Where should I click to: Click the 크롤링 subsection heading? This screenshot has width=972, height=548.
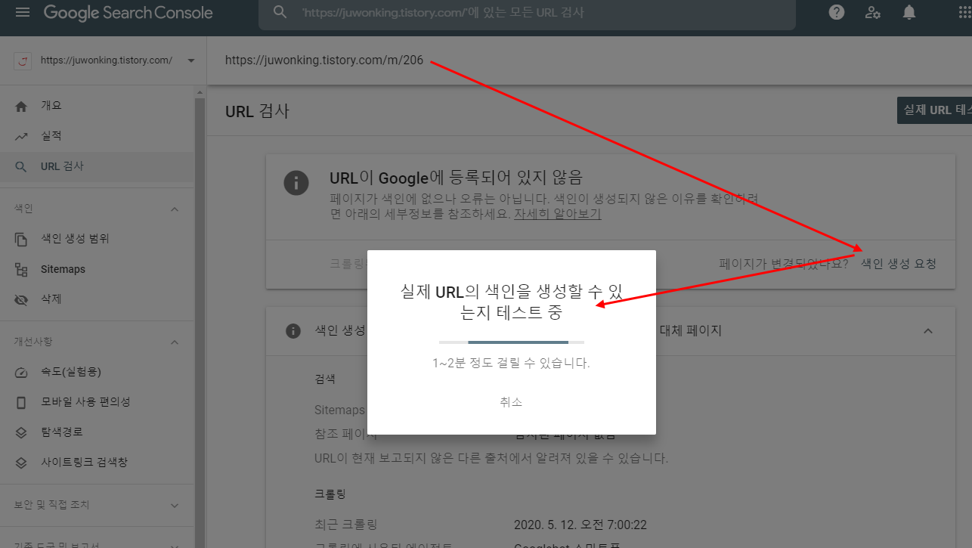point(330,494)
